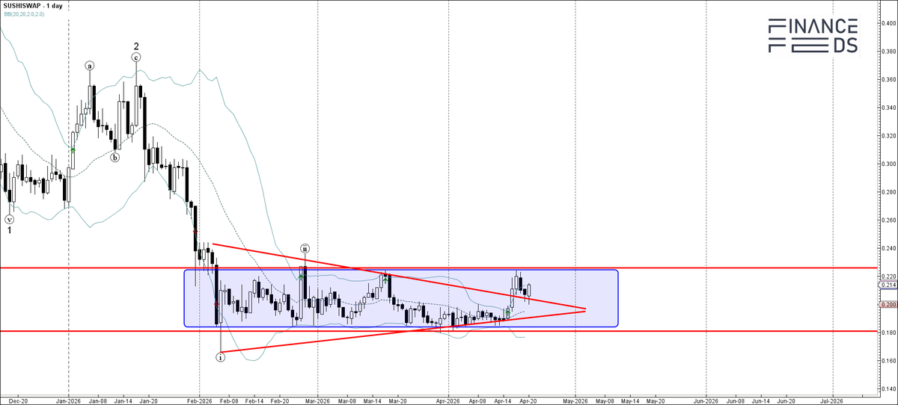This screenshot has width=898, height=405.
Task: Click the 0.360 price axis label
Action: click(887, 79)
